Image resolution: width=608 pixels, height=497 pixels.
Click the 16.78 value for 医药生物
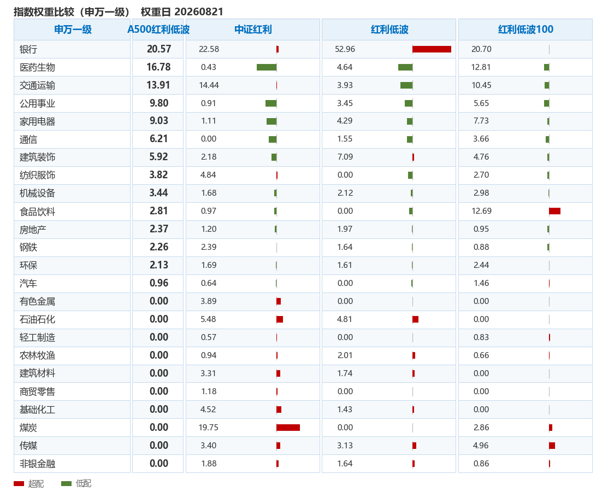click(x=158, y=67)
